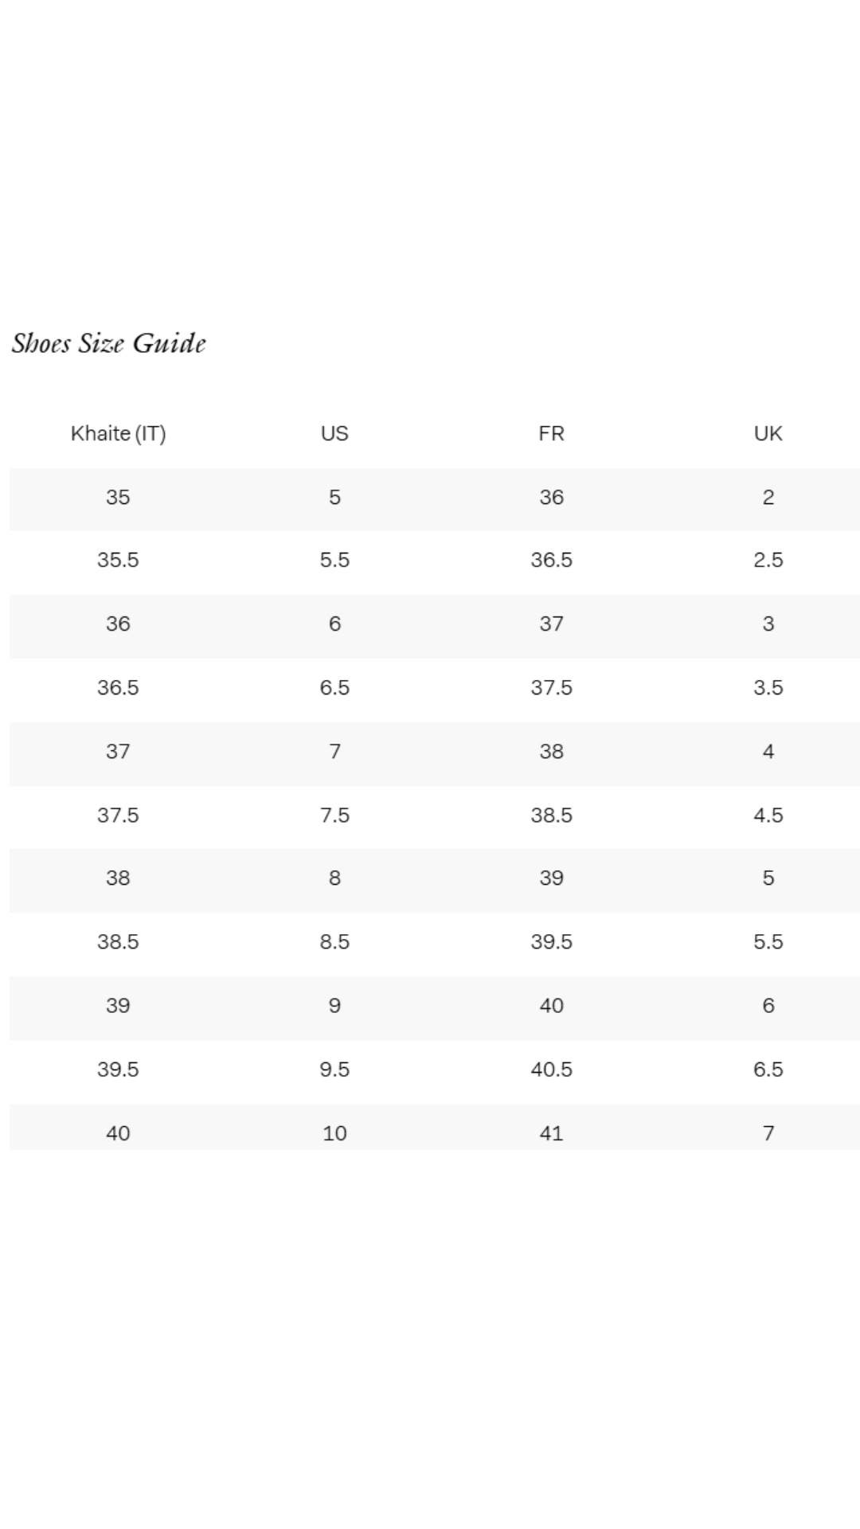Click the US column header
Image resolution: width=860 pixels, height=1529 pixels.
[334, 433]
